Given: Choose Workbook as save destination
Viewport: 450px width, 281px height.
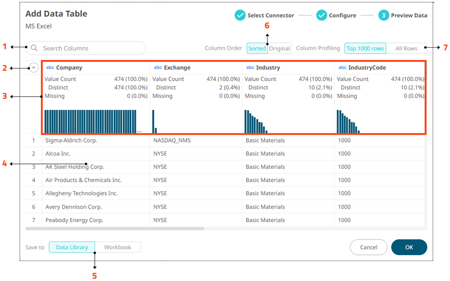Looking at the screenshot, I should (118, 247).
